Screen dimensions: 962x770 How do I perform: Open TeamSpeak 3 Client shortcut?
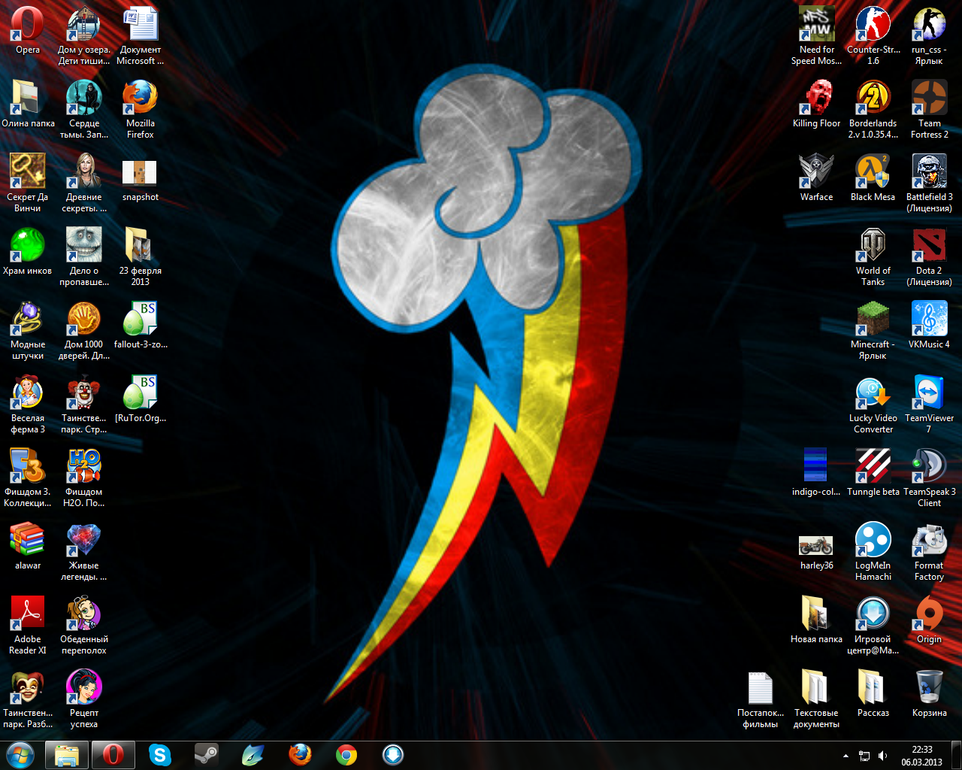pyautogui.click(x=929, y=477)
